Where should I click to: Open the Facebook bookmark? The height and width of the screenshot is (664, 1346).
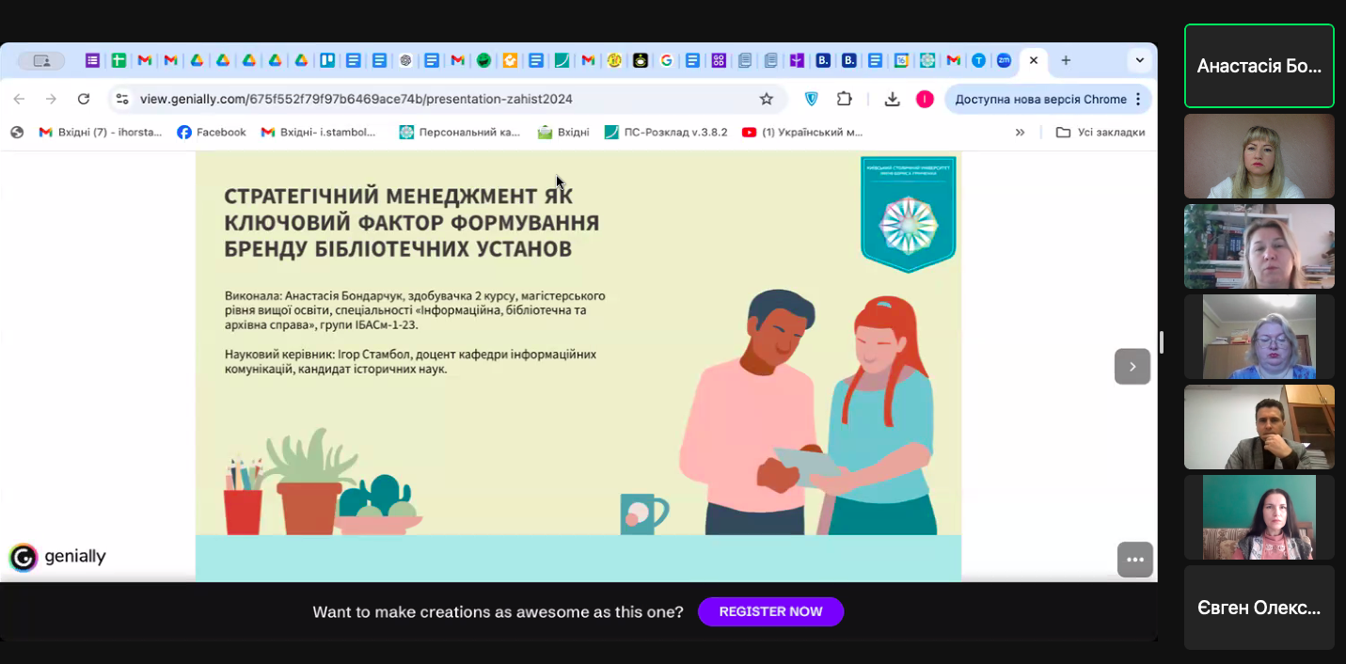point(212,133)
